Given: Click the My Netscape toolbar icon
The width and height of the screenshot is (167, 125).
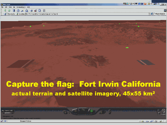Looking at the screenshot, I should pos(26,10).
